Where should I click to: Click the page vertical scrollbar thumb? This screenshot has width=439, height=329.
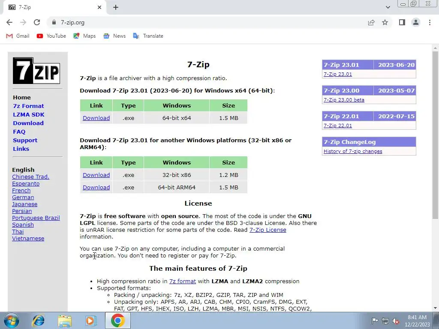pyautogui.click(x=435, y=135)
